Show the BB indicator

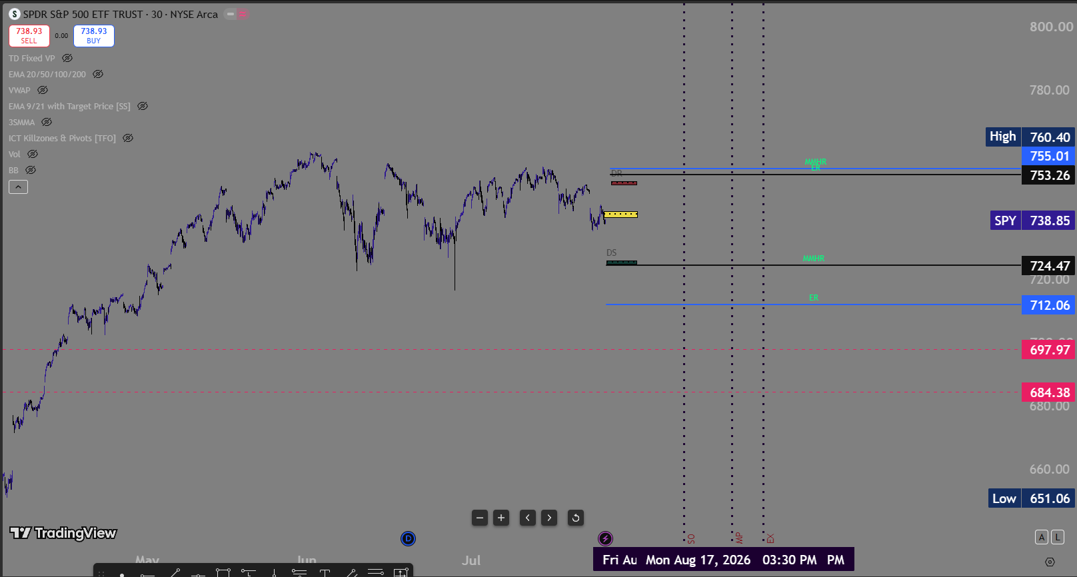tap(31, 170)
